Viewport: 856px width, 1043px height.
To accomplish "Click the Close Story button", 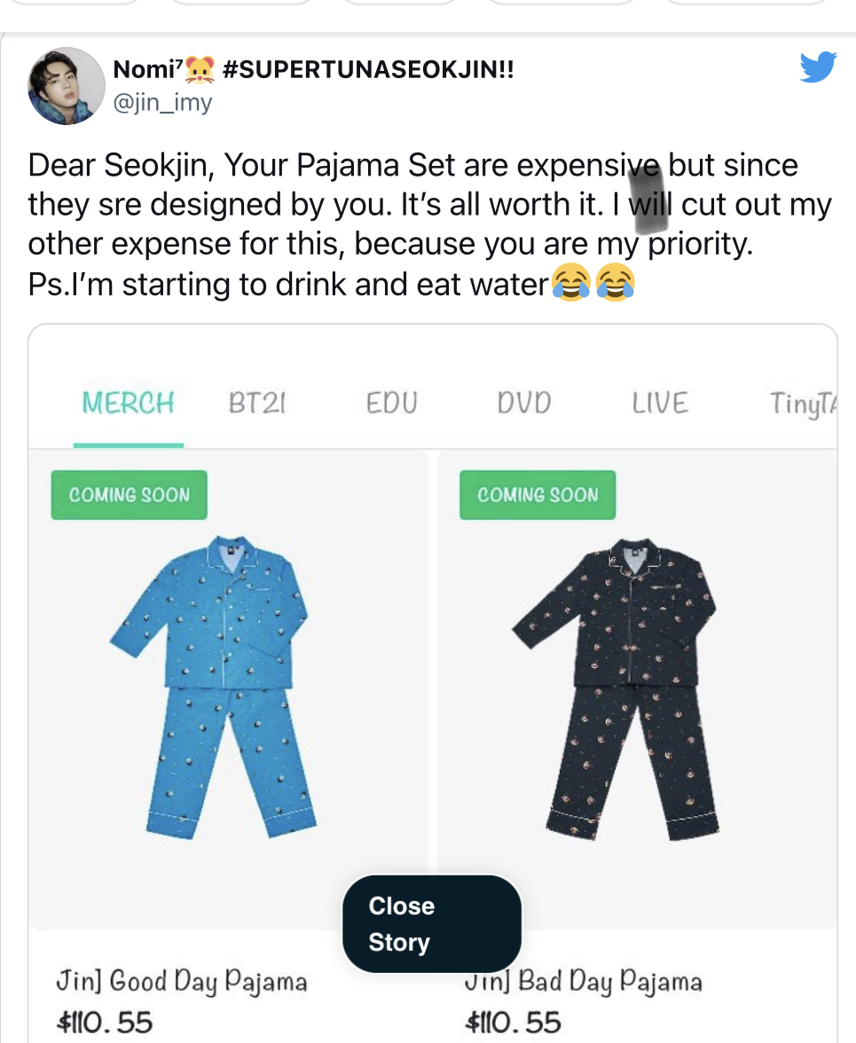I will [432, 924].
